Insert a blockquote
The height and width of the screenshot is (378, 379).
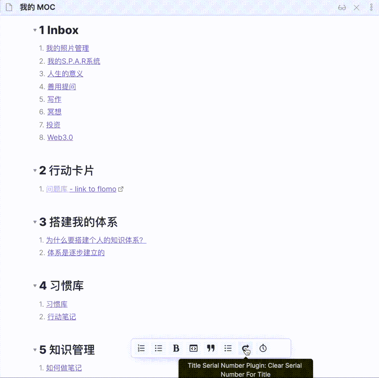[x=211, y=348]
